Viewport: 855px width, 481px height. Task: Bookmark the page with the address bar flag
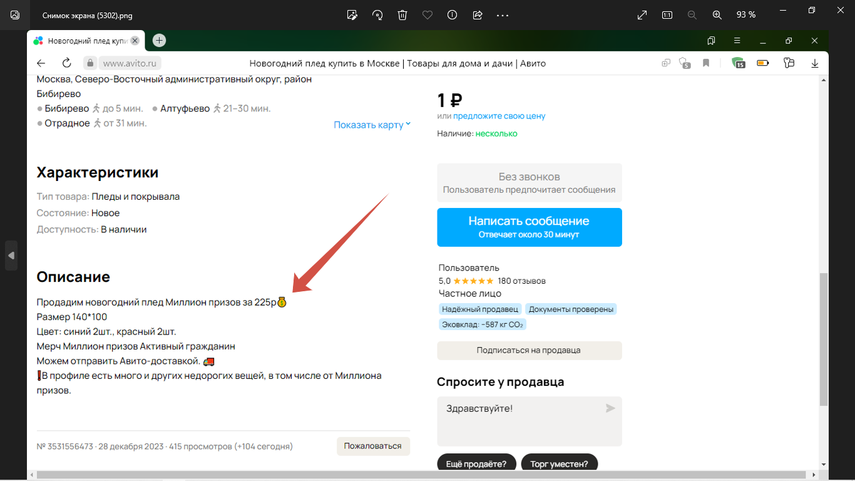coord(706,63)
